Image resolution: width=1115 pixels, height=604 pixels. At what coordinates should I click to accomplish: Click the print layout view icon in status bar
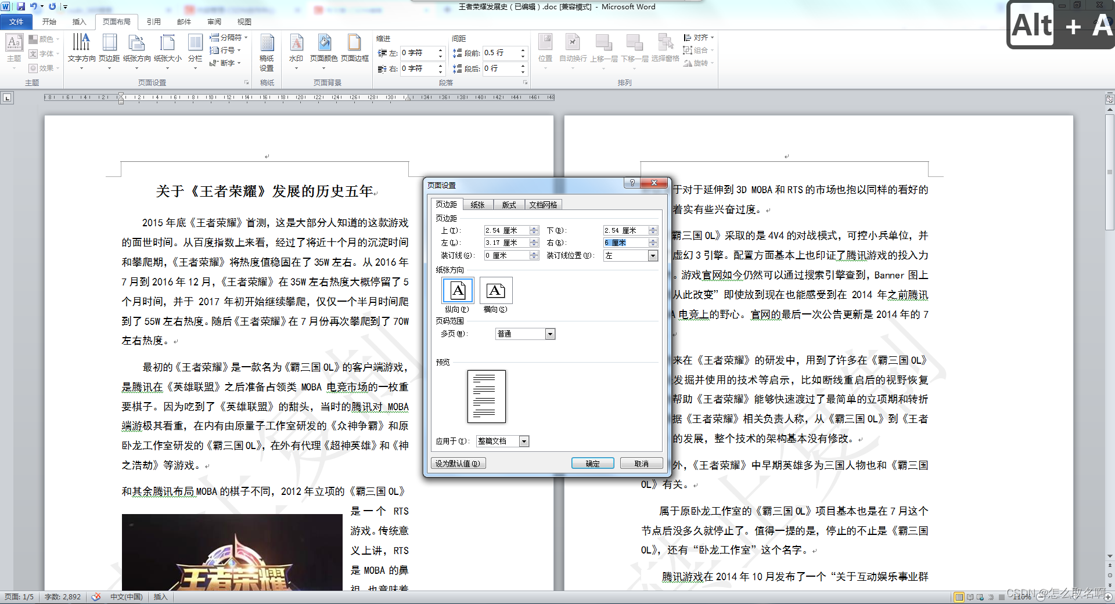tap(959, 597)
